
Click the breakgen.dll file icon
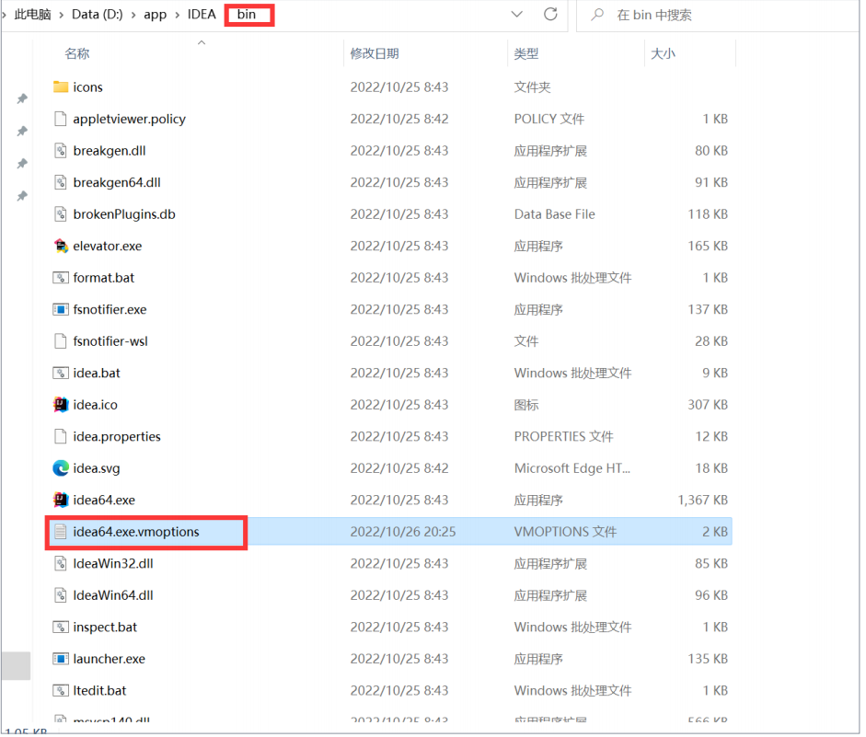(x=60, y=151)
